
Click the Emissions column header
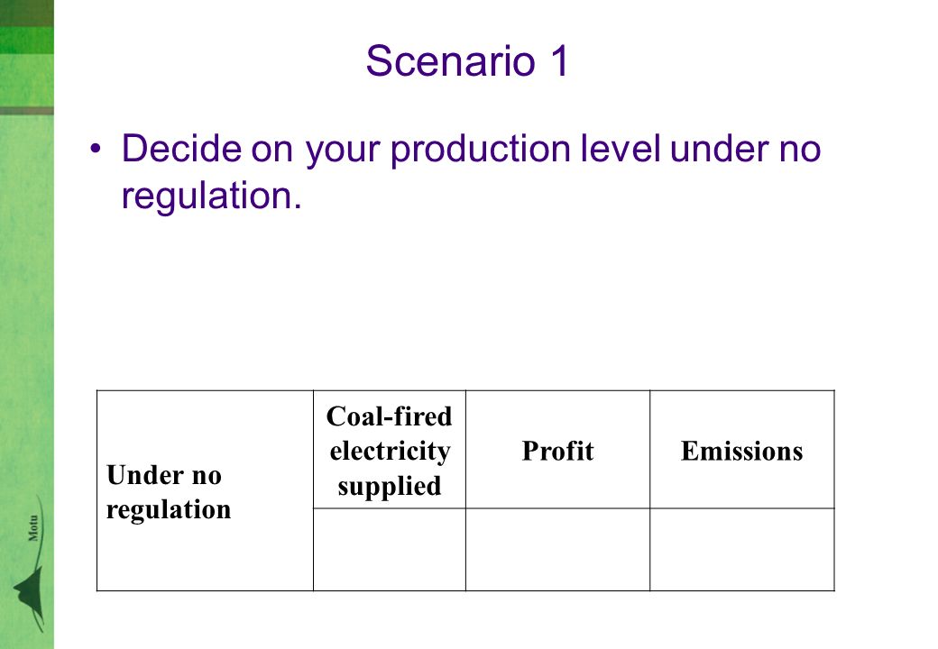741,450
